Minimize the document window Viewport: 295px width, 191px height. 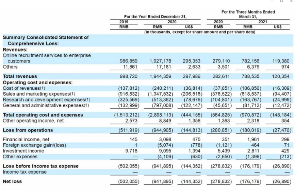click(272, 1)
